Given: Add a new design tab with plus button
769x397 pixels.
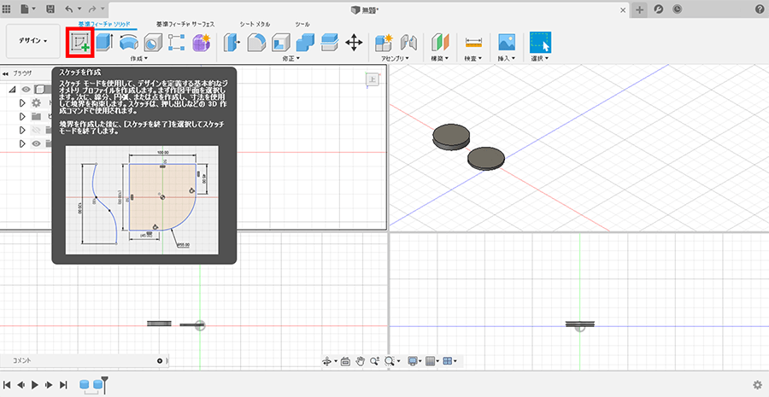Looking at the screenshot, I should coord(639,9).
